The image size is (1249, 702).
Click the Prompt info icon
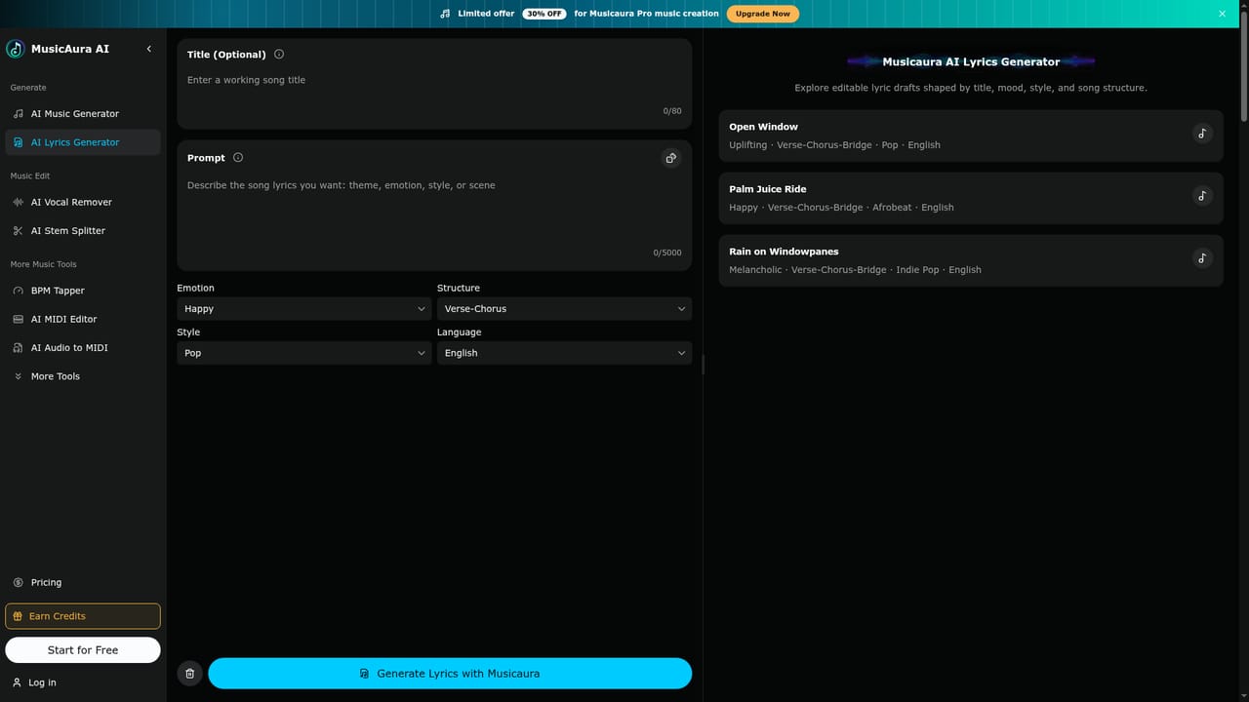click(238, 158)
